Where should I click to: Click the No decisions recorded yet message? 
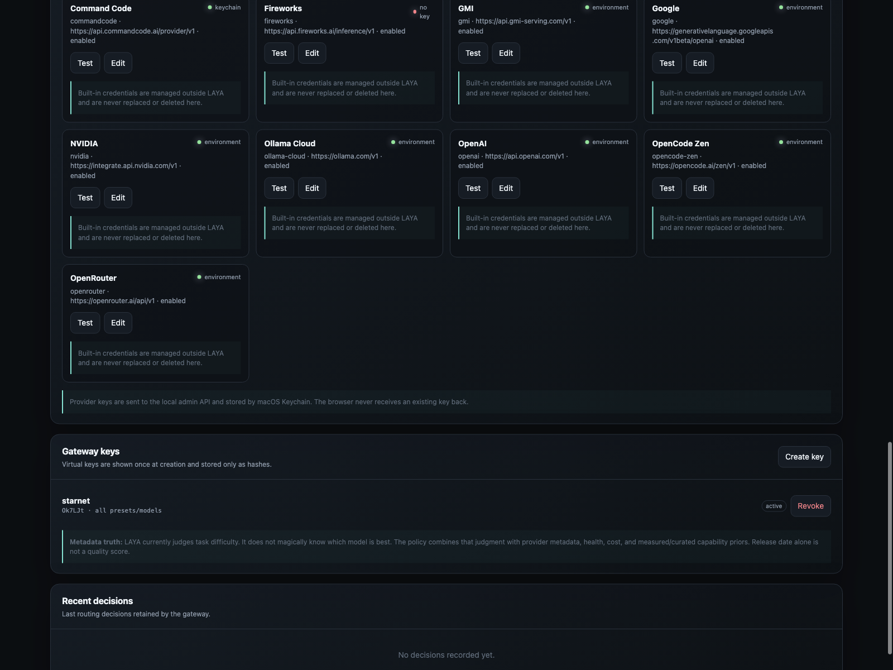446,655
